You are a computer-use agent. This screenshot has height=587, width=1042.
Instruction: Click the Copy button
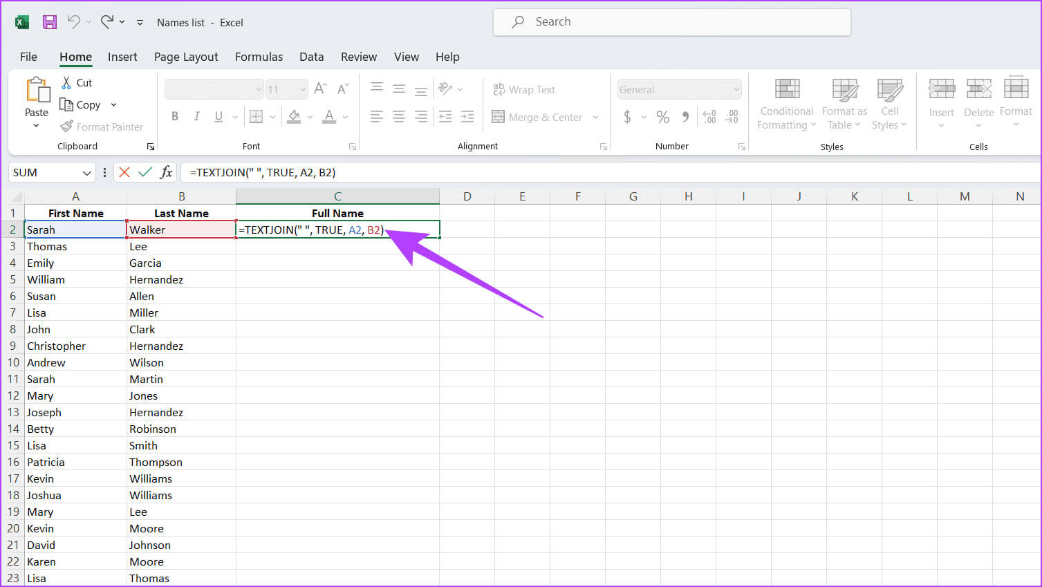coord(80,104)
